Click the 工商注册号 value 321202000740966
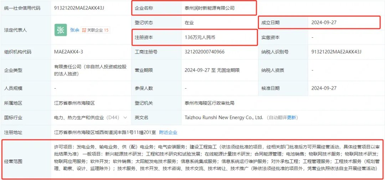 point(204,52)
